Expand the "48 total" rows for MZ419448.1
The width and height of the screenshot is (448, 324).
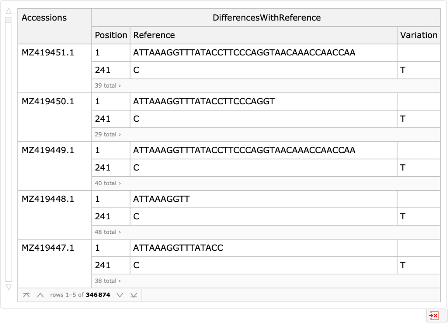(107, 232)
